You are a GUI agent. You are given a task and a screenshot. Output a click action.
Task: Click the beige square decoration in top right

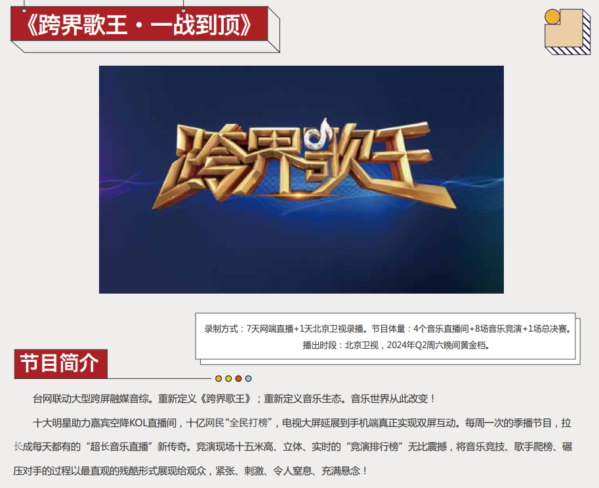565,29
